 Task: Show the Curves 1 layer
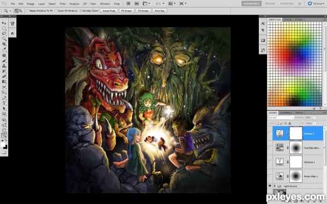[x=270, y=133]
